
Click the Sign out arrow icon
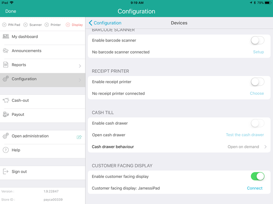click(x=6, y=172)
